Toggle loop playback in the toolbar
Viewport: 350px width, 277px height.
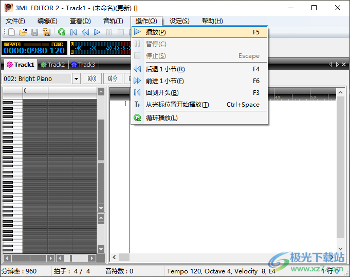(x=62, y=32)
